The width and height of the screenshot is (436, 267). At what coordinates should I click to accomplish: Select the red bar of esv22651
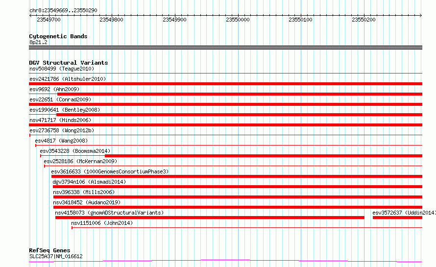coord(225,104)
